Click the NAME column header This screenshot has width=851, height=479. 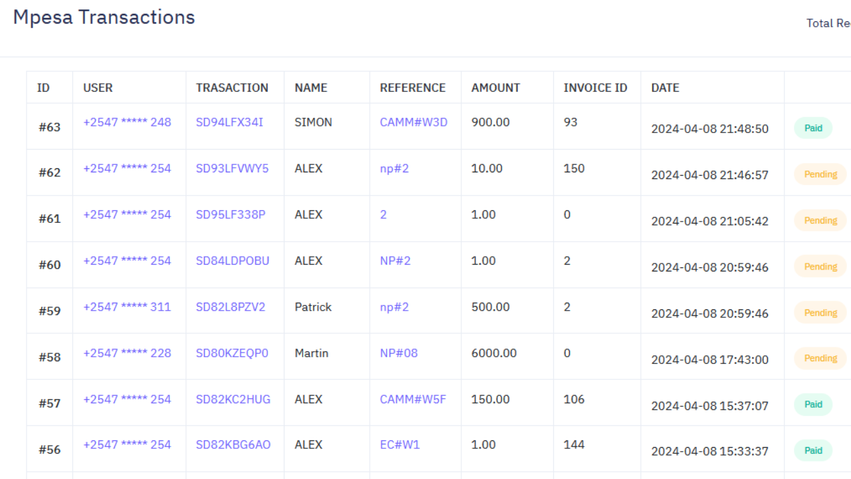point(311,88)
